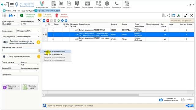Screen dimensions: 196x110
Task: Expand row 2 indicator arrow
Action: point(43,35)
